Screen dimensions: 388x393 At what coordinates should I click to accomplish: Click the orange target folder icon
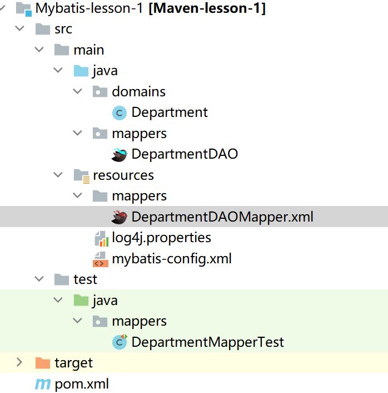click(x=43, y=363)
